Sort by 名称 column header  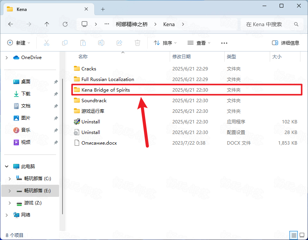click(83, 57)
